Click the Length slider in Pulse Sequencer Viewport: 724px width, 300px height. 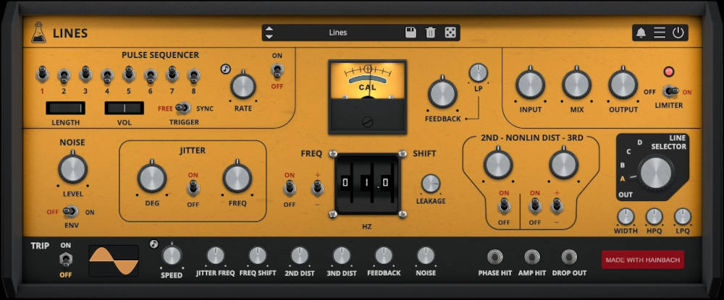(x=66, y=108)
